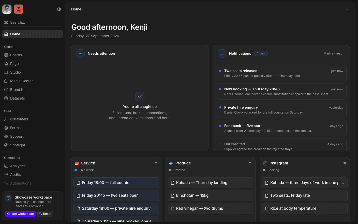Open the red workspace logo switcher
Screen dimensions: 358x224
[x=19, y=9]
